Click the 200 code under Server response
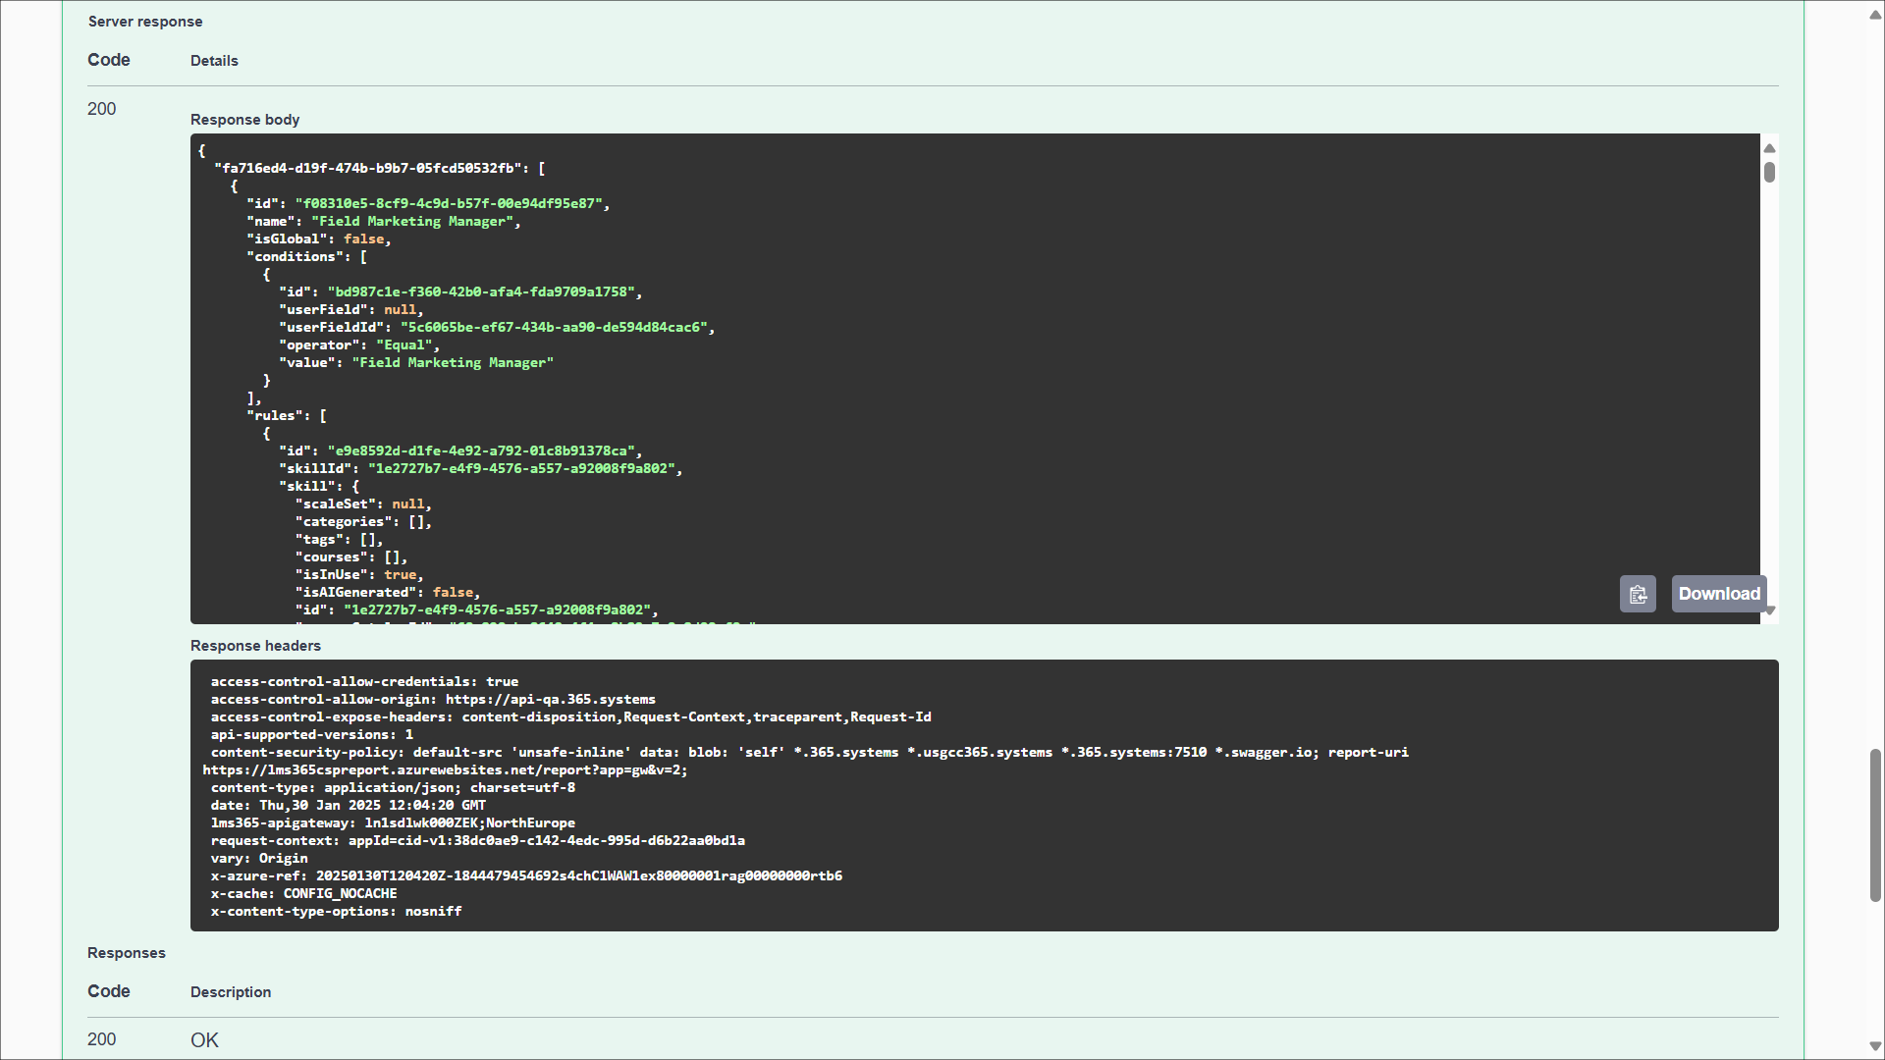Viewport: 1885px width, 1060px height. (x=101, y=109)
